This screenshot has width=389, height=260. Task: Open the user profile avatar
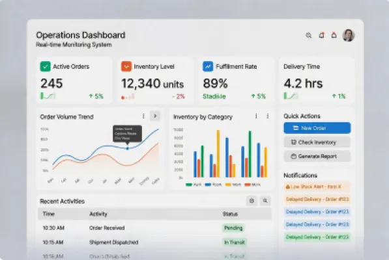tap(349, 35)
